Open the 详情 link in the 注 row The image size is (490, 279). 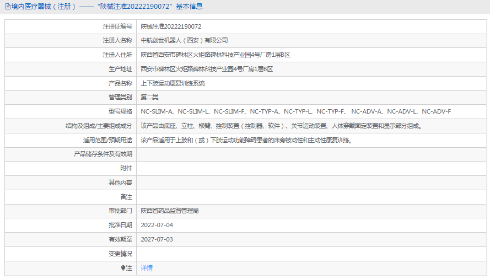[x=147, y=268]
